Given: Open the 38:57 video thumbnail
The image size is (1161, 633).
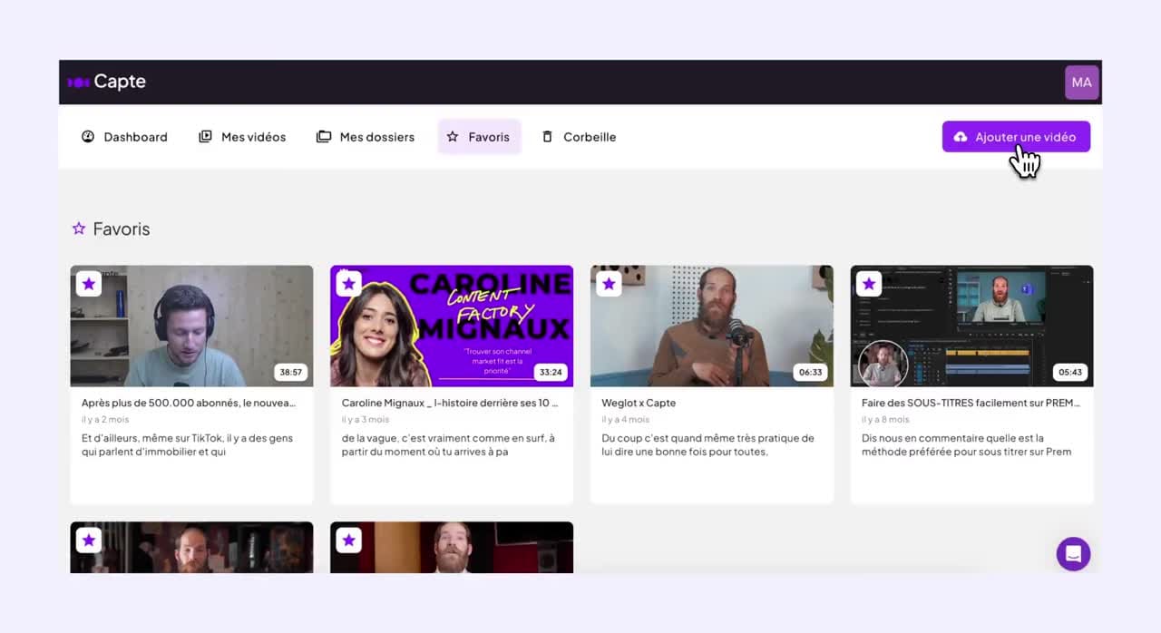Looking at the screenshot, I should 191,326.
